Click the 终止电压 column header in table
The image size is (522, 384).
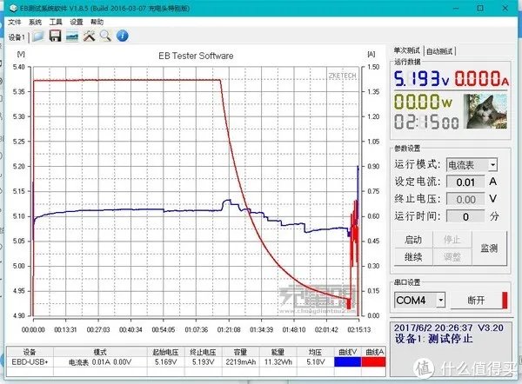click(x=203, y=352)
